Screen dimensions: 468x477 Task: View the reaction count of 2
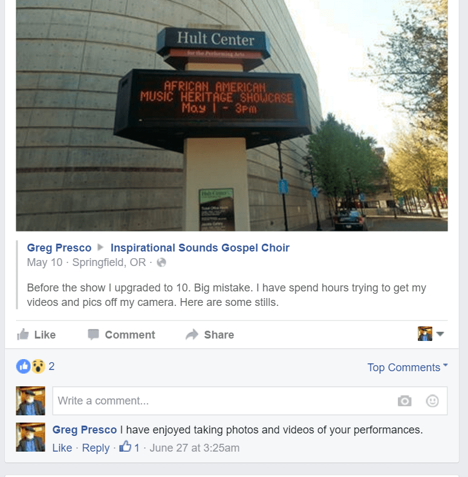coord(51,366)
